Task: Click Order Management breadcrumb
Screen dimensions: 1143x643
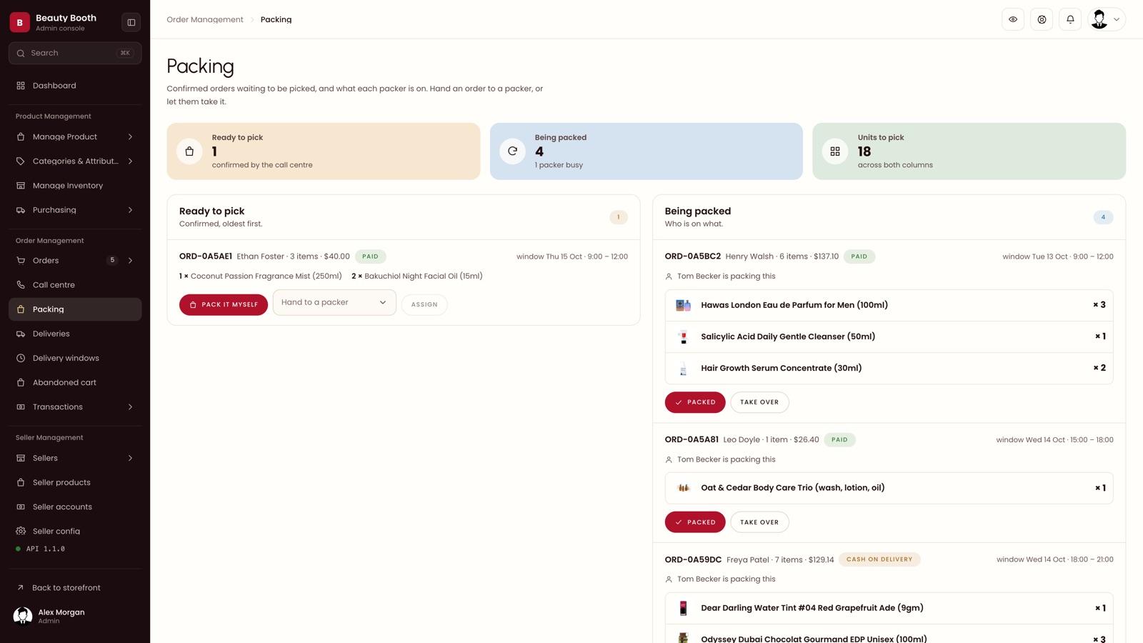Action: coord(205,19)
